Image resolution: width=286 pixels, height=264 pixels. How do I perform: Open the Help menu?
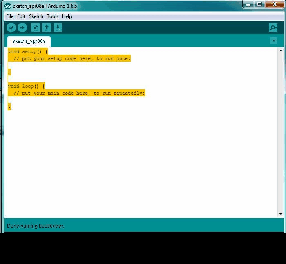pyautogui.click(x=67, y=16)
